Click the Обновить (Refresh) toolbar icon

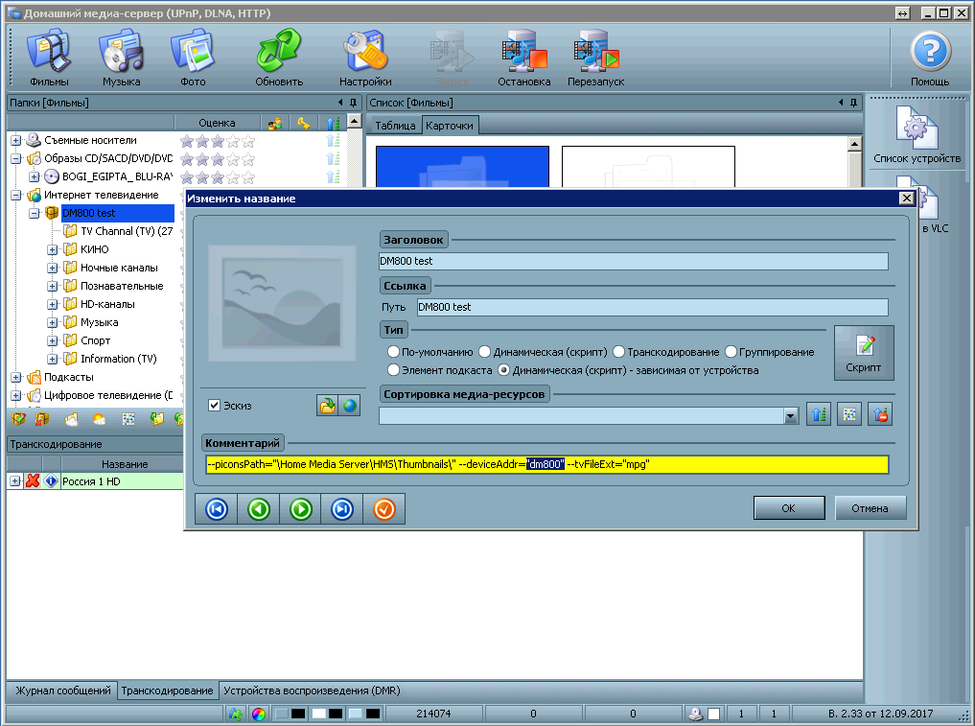point(279,57)
